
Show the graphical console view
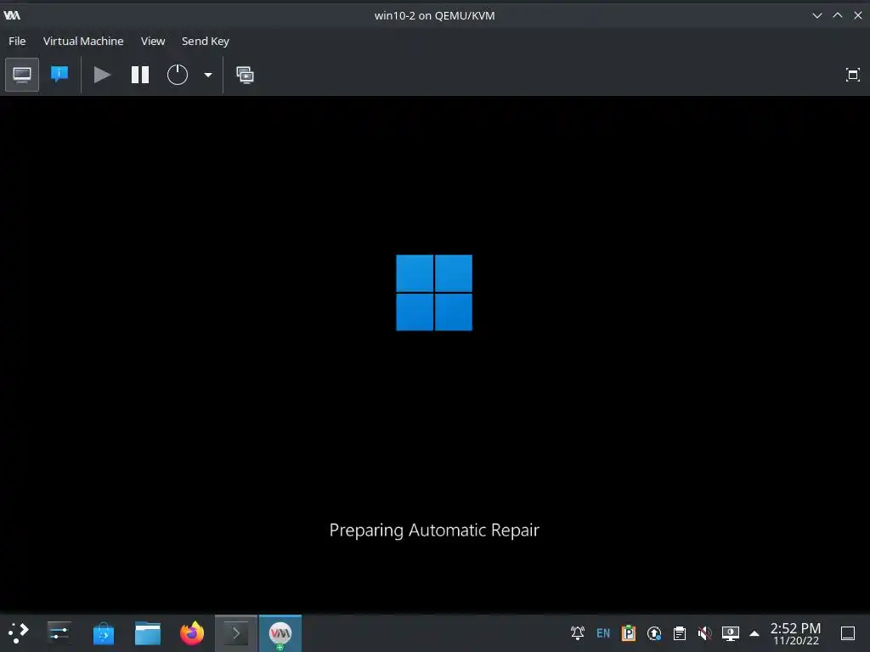[22, 75]
